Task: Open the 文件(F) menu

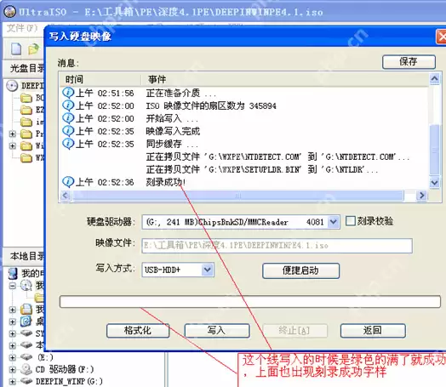Action: pos(22,28)
